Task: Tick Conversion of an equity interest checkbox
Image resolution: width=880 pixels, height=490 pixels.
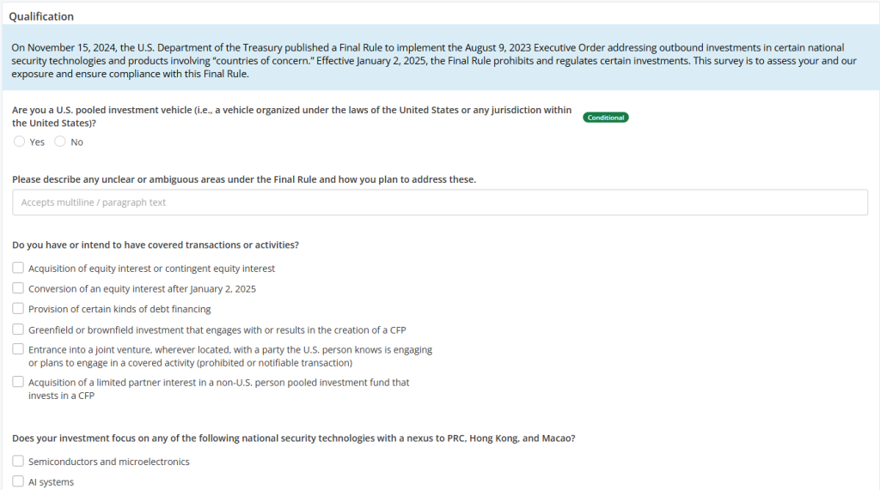Action: click(x=18, y=289)
